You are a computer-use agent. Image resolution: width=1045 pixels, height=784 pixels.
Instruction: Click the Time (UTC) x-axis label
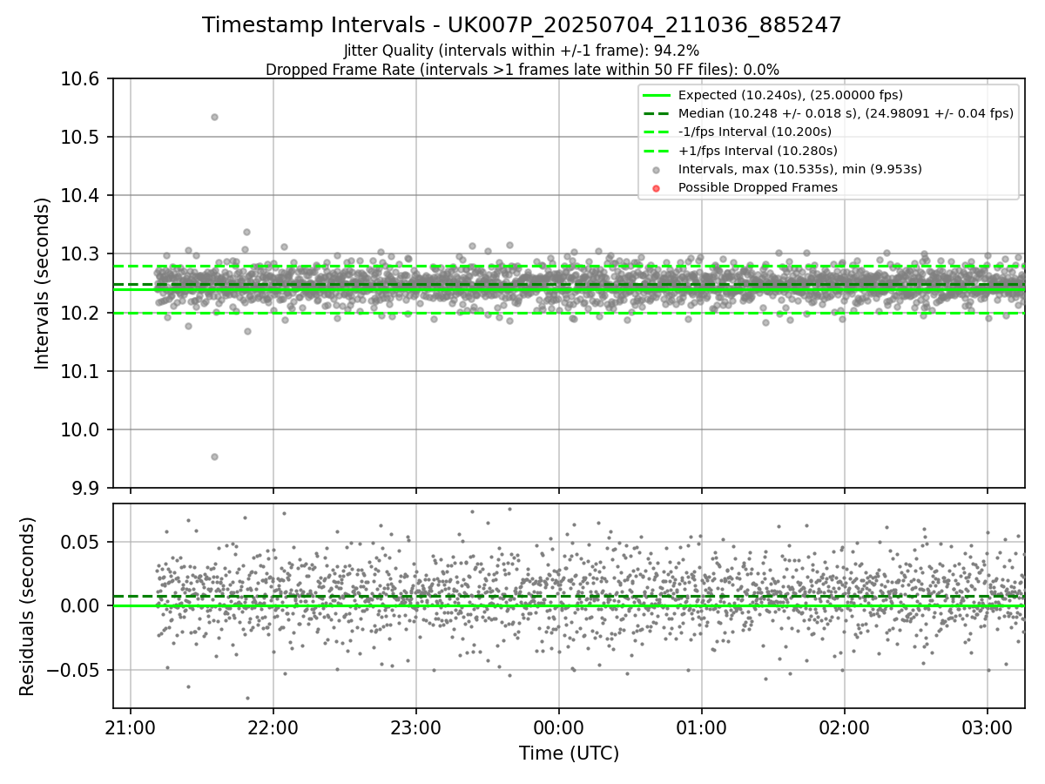[x=569, y=754]
